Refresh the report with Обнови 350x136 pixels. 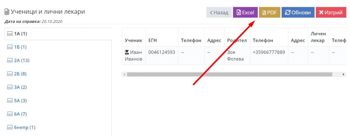tap(298, 13)
